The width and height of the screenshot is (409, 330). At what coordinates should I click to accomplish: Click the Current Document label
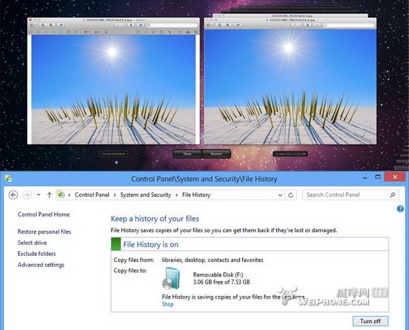click(x=113, y=154)
